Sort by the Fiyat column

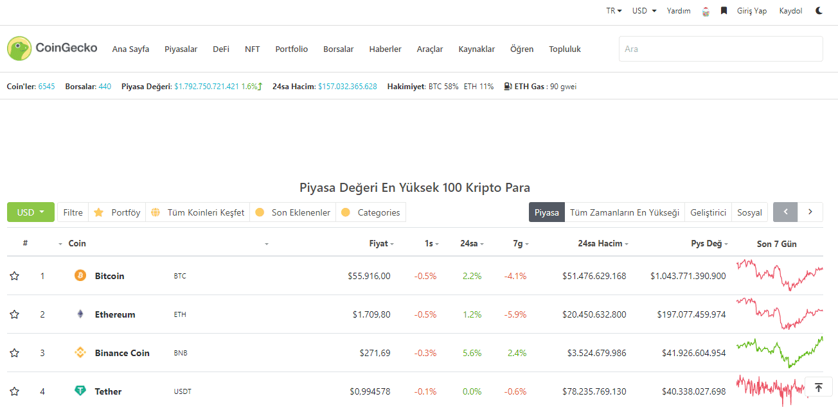click(x=382, y=244)
